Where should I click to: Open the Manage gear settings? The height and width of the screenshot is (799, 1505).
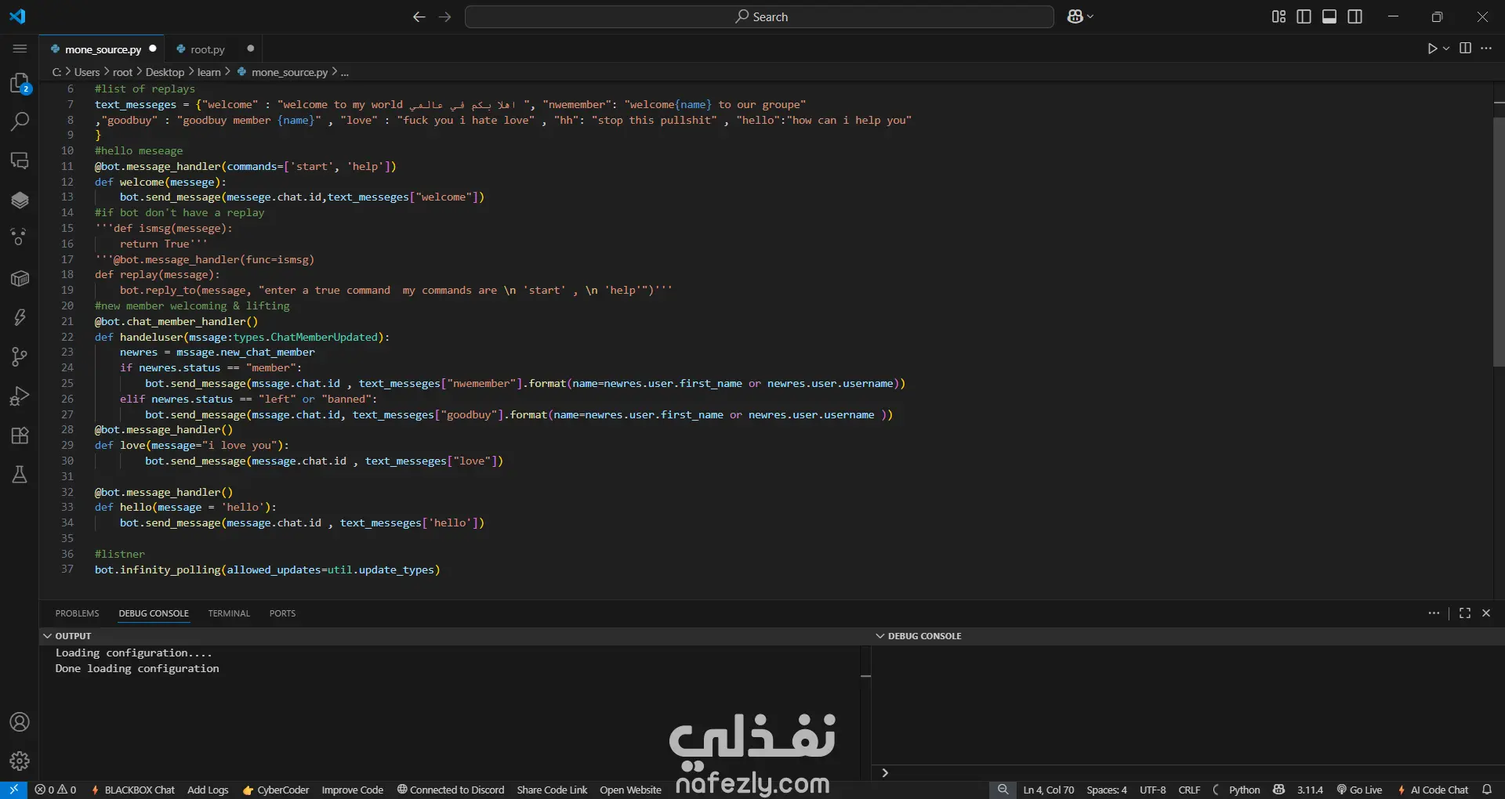point(20,761)
